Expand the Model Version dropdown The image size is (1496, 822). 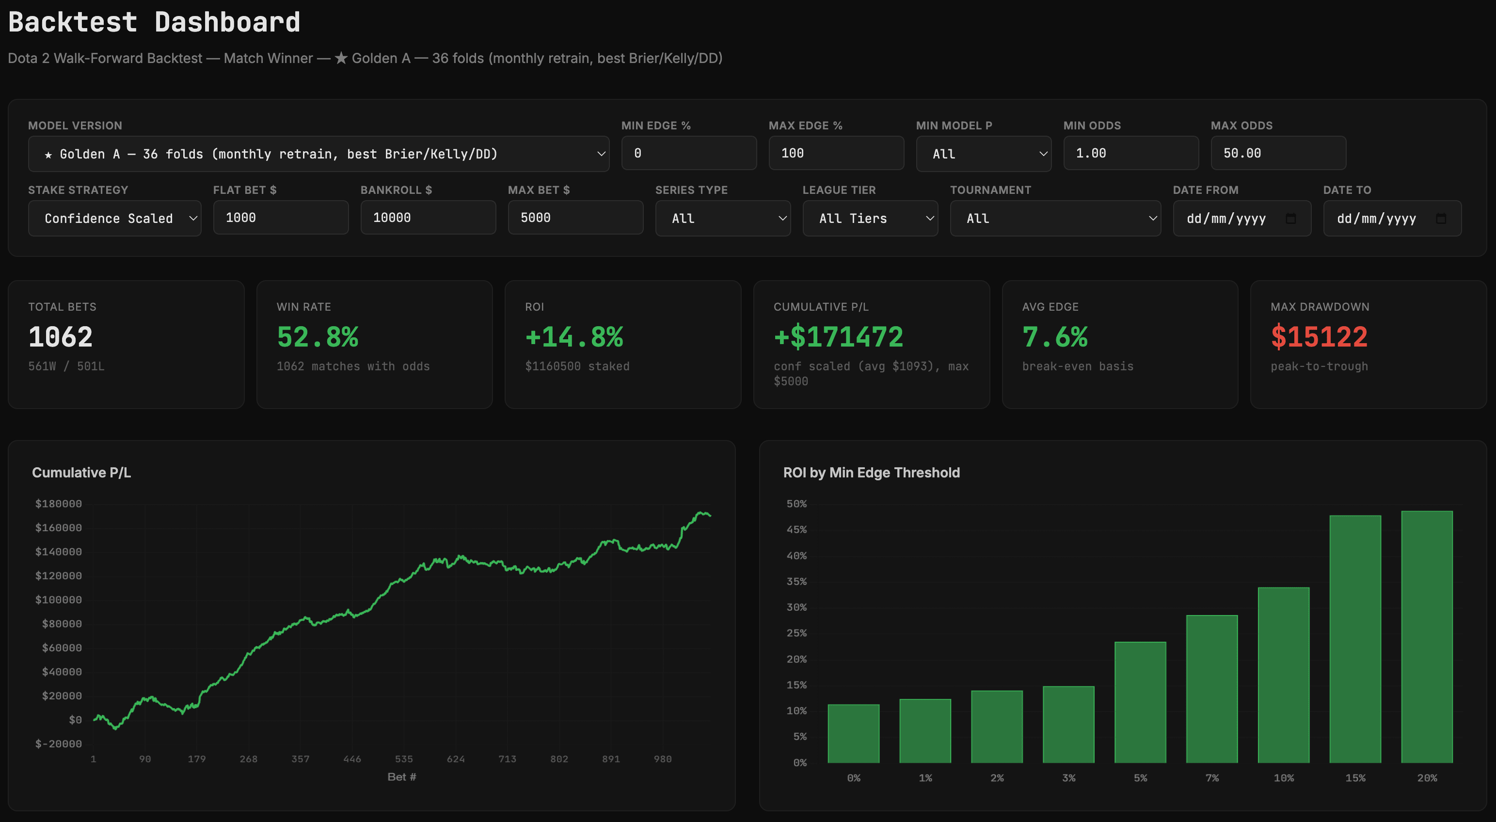(x=318, y=154)
